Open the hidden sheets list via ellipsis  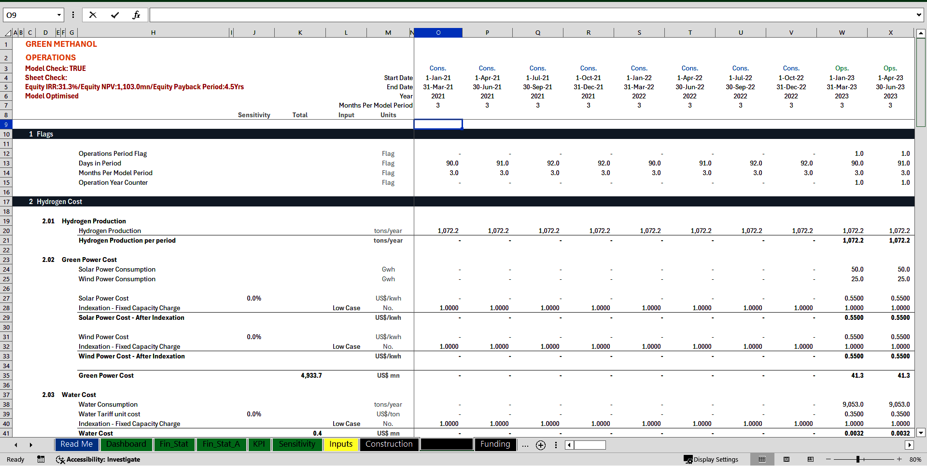[x=525, y=445]
